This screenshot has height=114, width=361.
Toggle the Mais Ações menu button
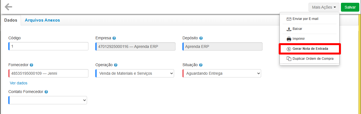[x=324, y=7]
